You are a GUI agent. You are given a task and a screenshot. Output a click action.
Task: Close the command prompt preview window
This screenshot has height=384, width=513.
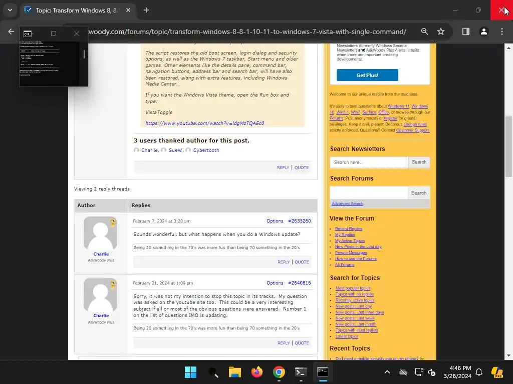(77, 33)
